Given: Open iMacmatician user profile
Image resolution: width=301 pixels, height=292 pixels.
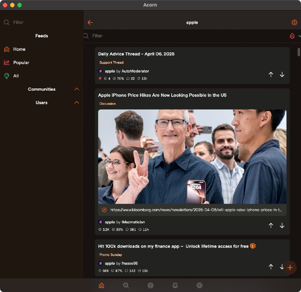Looking at the screenshot, I should point(133,222).
